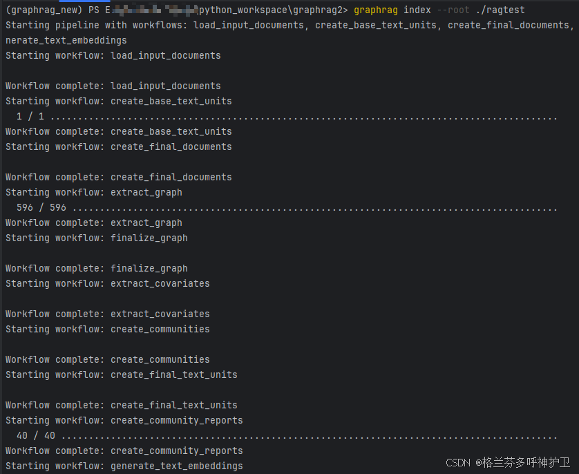Click the '--root' flag in the command
This screenshot has width=579, height=474.
(x=453, y=10)
